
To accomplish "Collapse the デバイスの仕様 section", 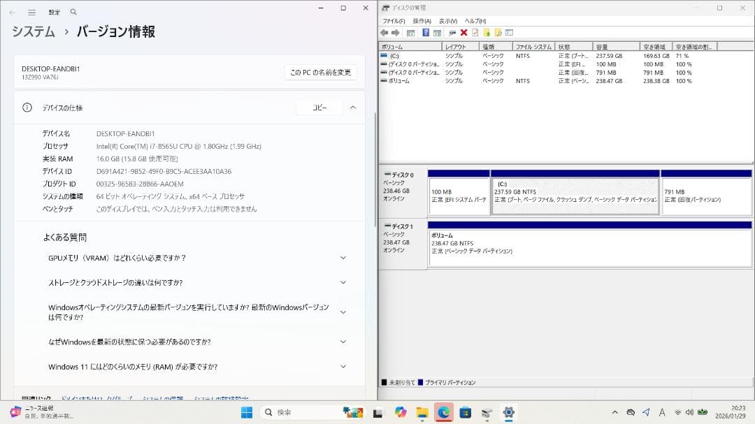I will coord(353,108).
